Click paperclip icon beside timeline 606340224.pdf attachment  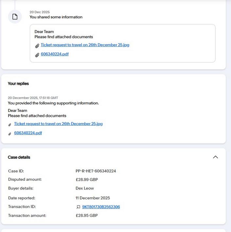click(37, 55)
